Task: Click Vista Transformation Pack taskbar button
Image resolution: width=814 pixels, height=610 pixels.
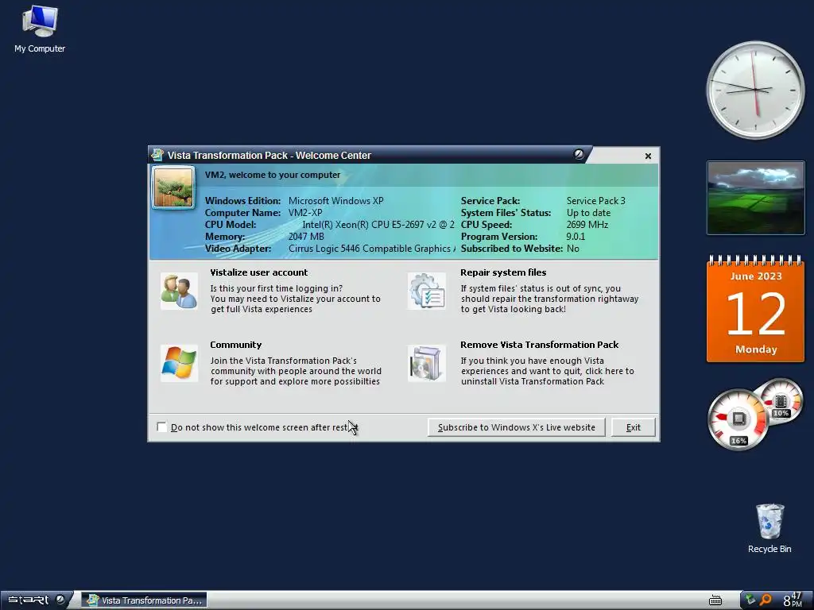Action: (145, 600)
